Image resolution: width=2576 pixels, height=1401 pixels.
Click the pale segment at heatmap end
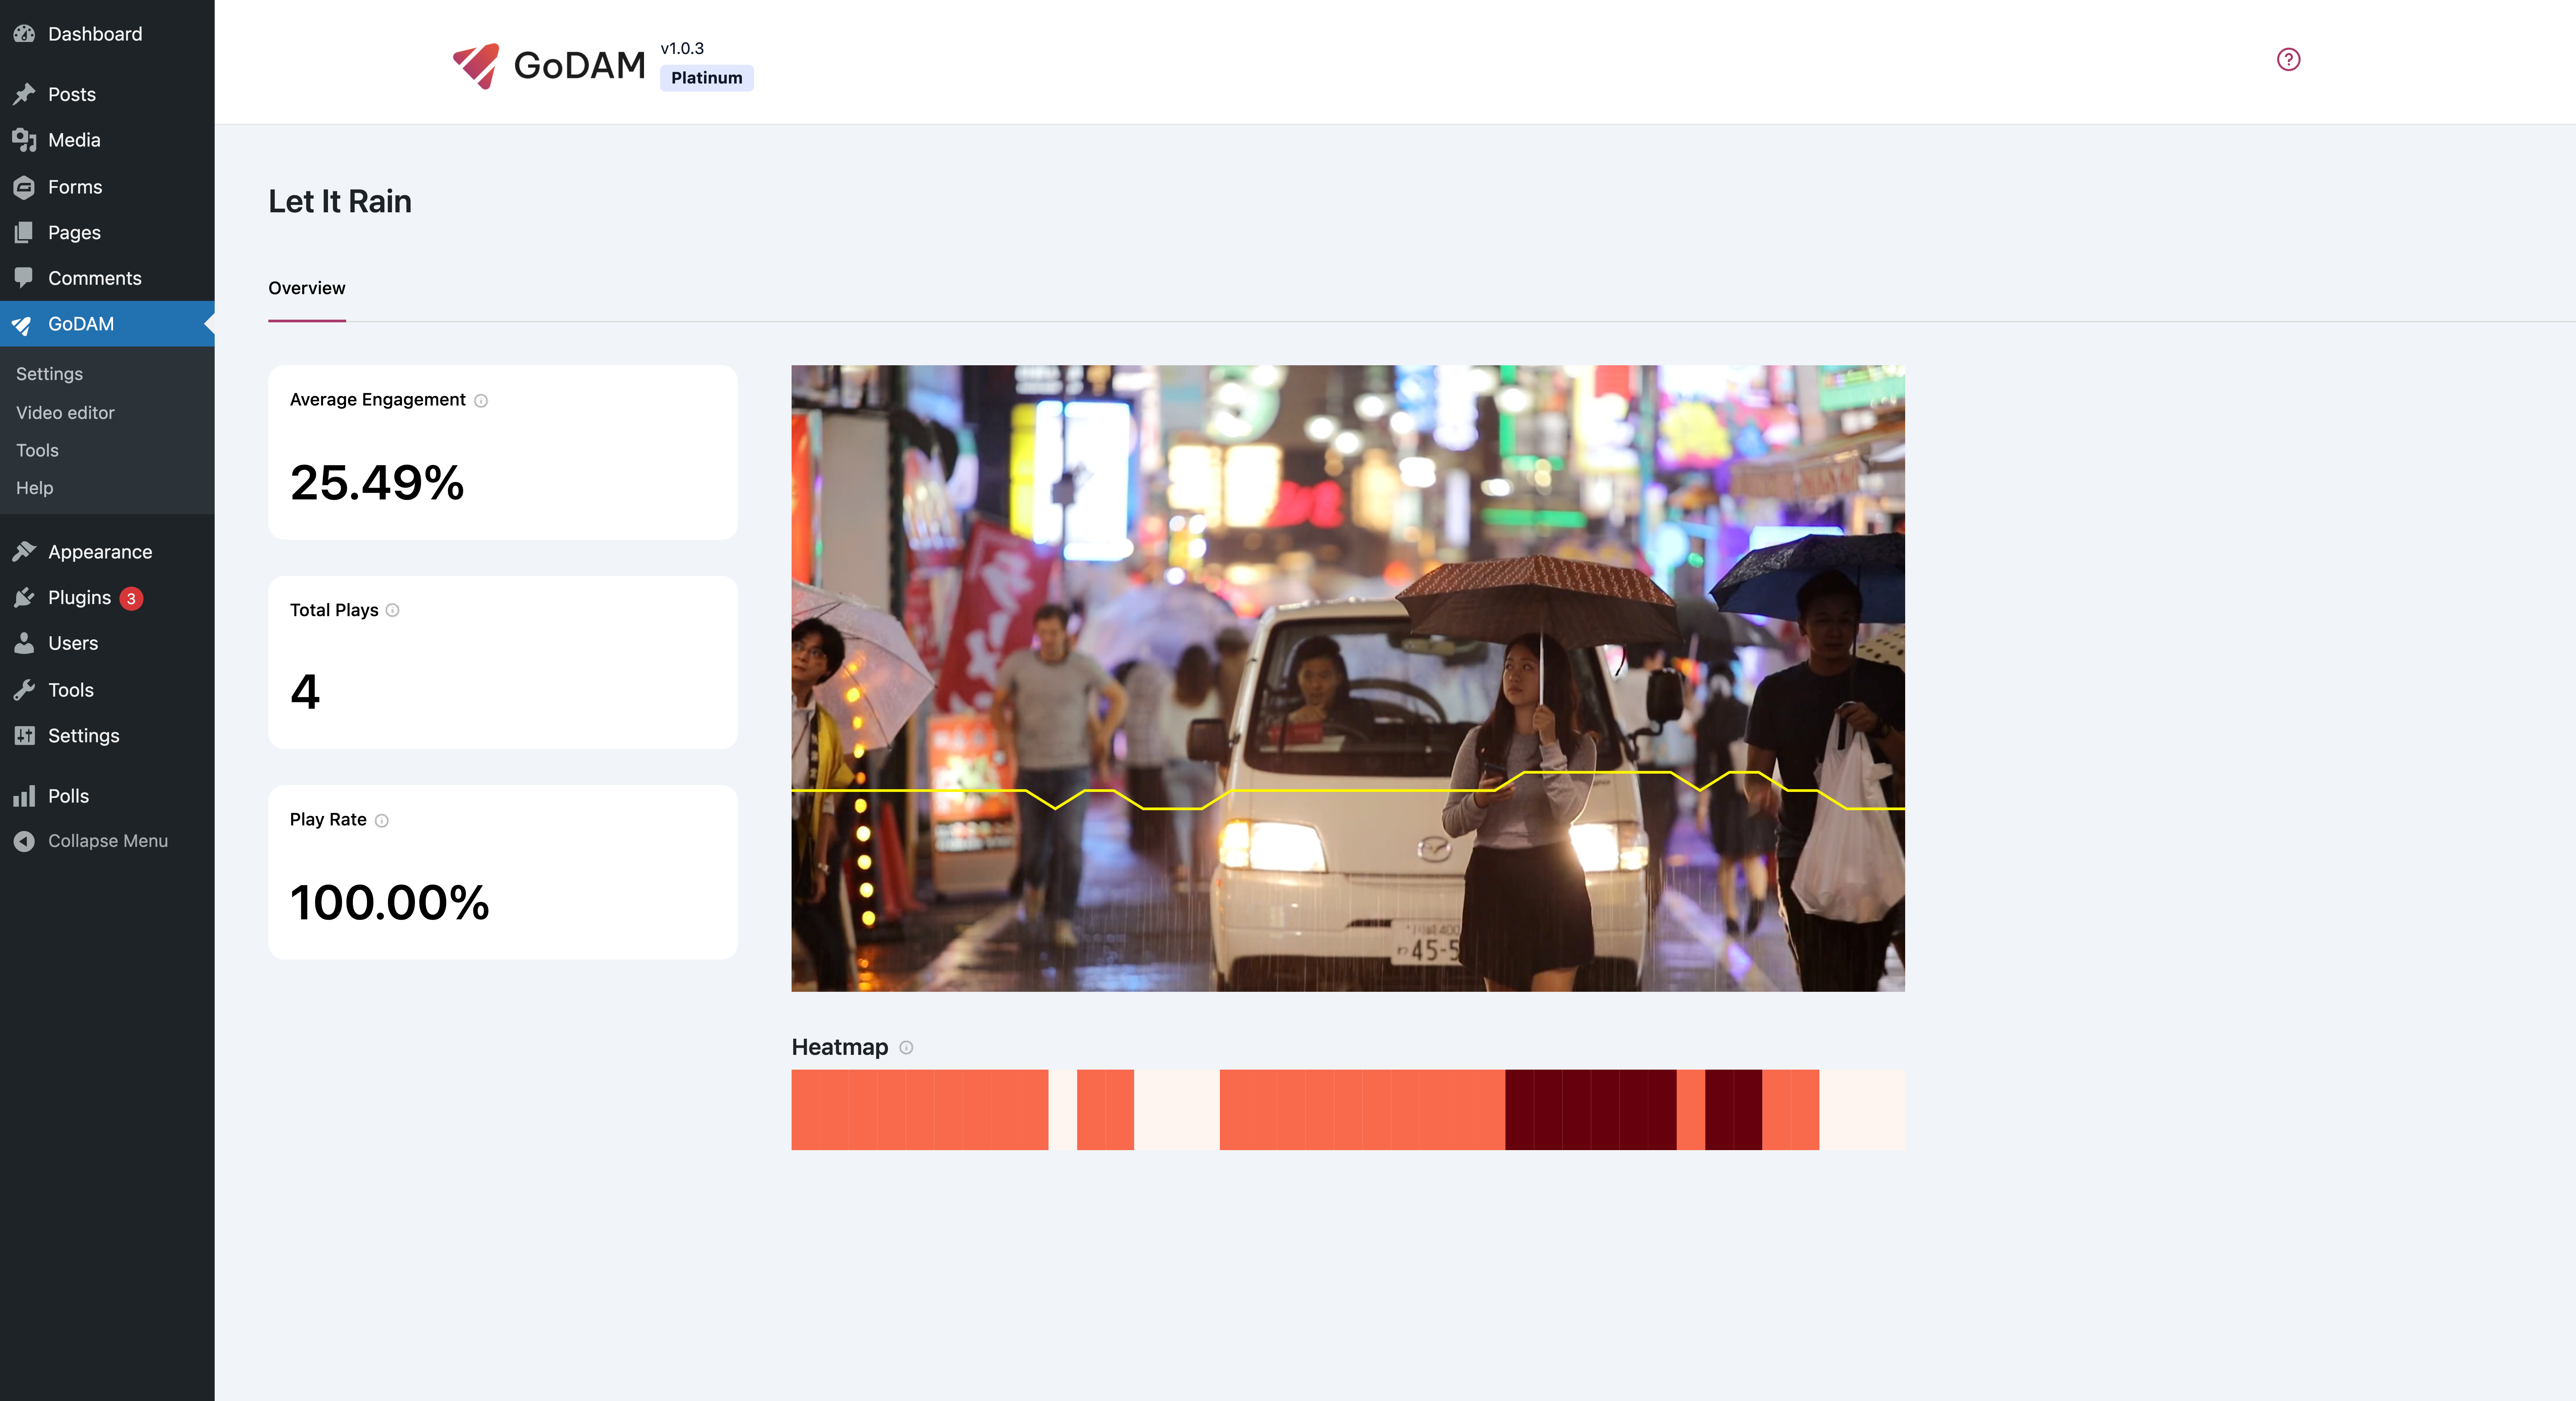[1862, 1110]
